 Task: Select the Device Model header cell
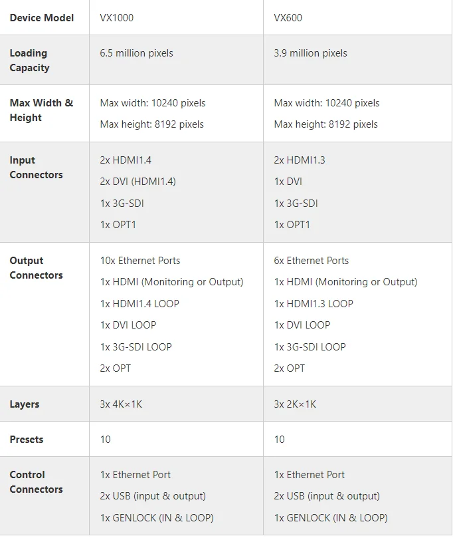42,18
